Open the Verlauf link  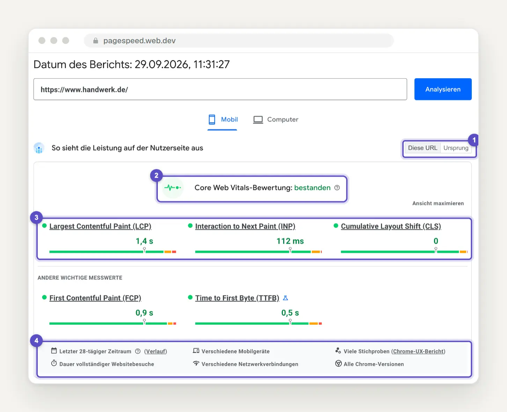coord(156,351)
